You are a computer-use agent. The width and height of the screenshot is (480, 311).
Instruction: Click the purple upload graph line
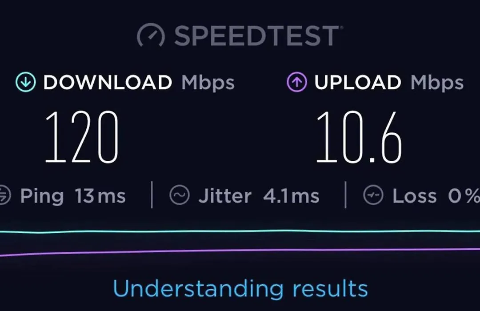click(x=240, y=251)
